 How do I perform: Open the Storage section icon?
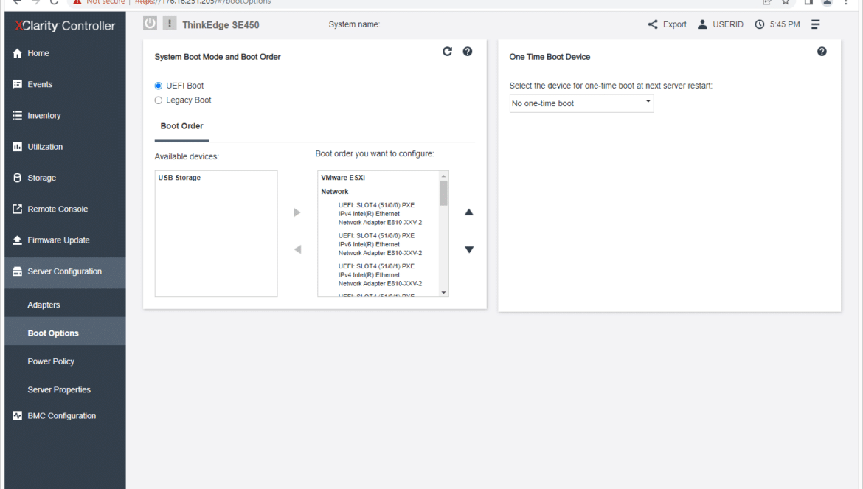(x=17, y=178)
